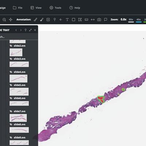Choose the brush annotation tool
146x146 pixels.
point(42,20)
